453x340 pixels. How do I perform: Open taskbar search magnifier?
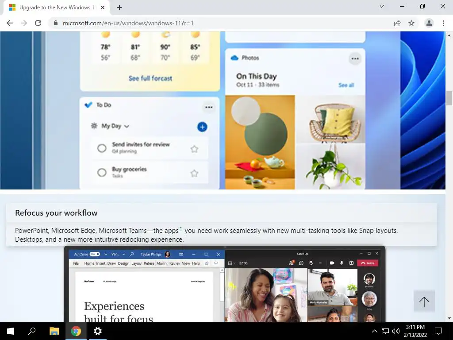(32, 331)
